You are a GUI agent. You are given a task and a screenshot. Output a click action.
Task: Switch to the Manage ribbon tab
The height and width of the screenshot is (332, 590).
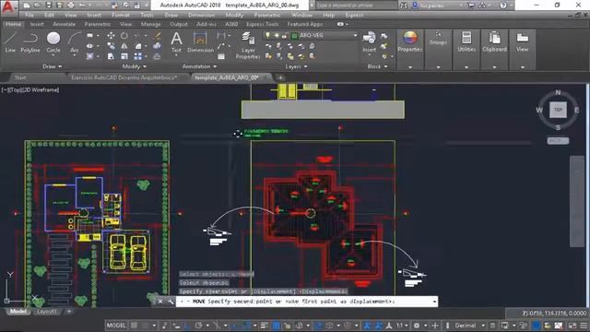[150, 24]
